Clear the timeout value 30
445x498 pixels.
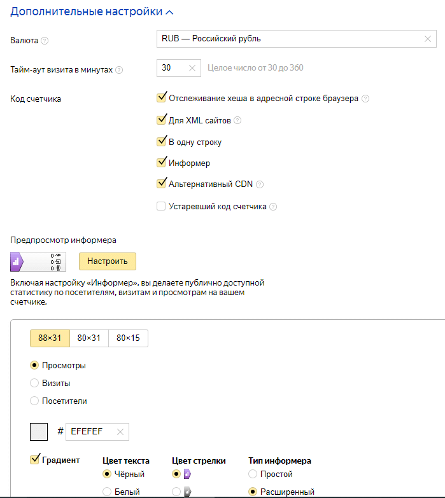192,68
